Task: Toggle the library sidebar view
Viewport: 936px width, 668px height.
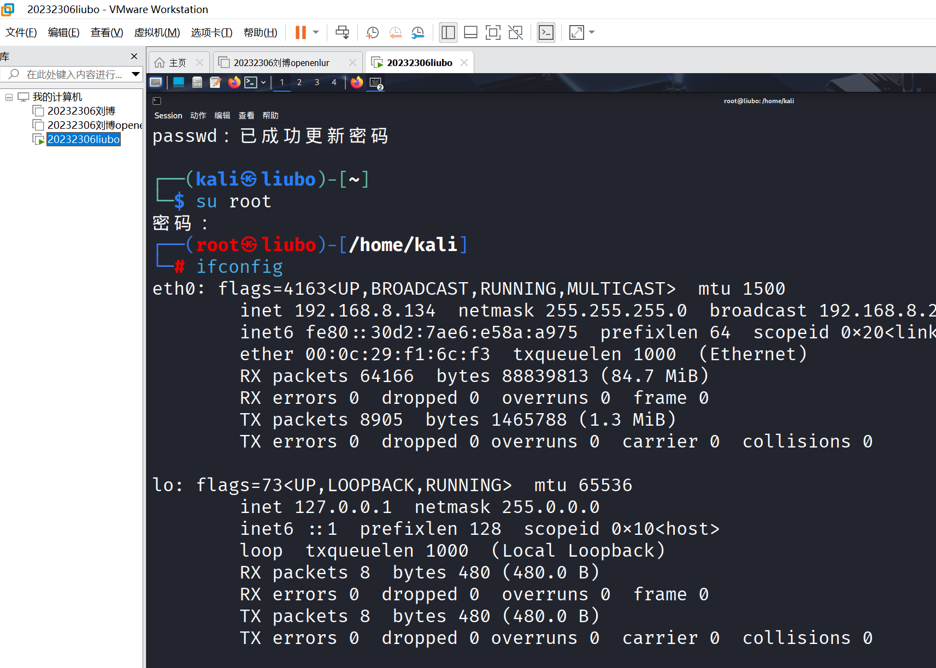Action: 448,33
